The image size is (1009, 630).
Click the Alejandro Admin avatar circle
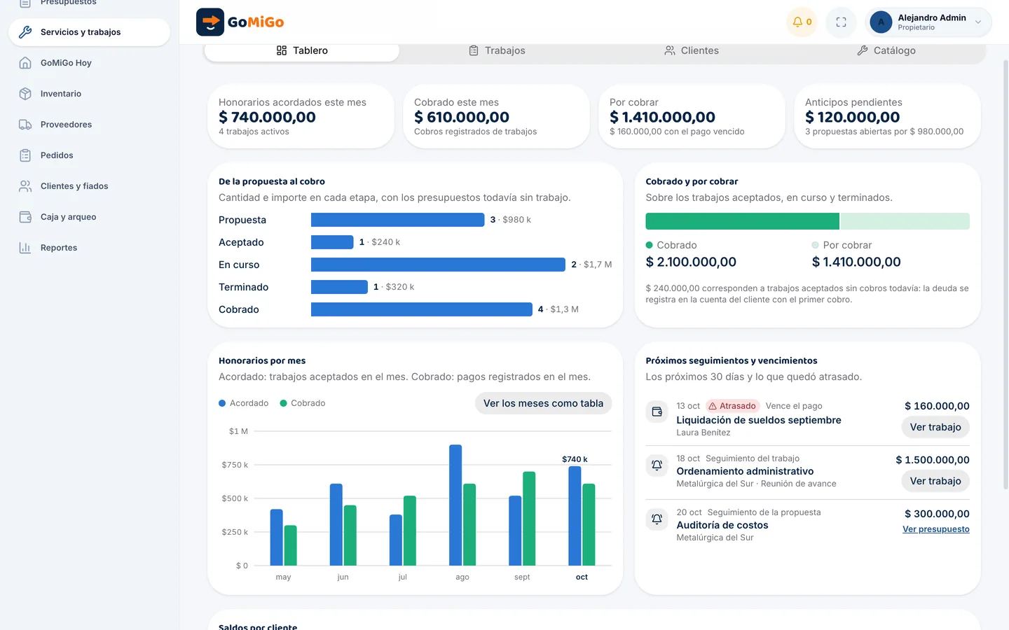(x=881, y=22)
